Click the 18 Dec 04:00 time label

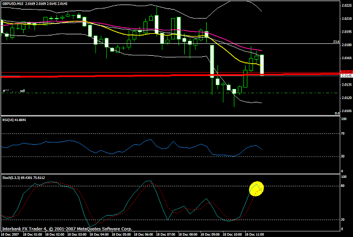tap(99, 235)
